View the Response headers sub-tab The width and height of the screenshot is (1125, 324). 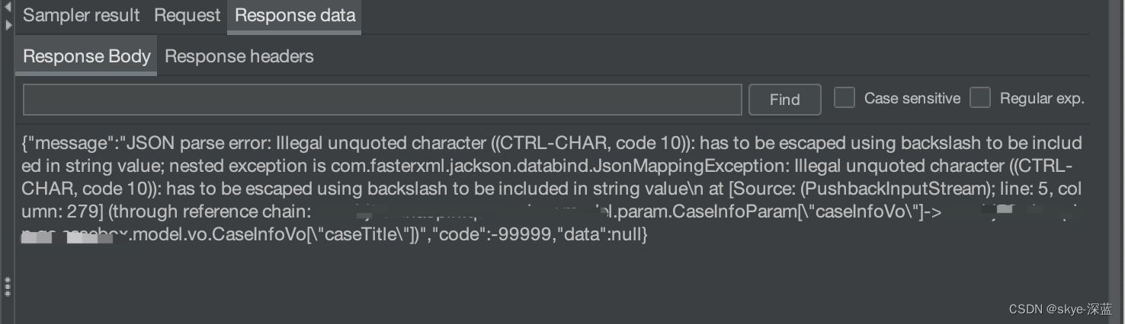[239, 56]
